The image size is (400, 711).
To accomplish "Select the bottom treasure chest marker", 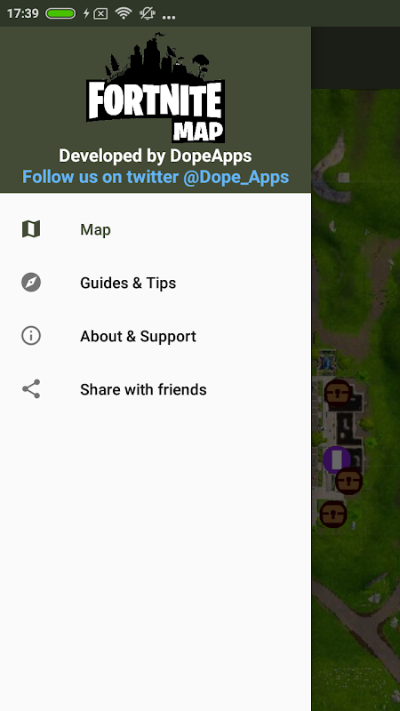I will pos(333,515).
